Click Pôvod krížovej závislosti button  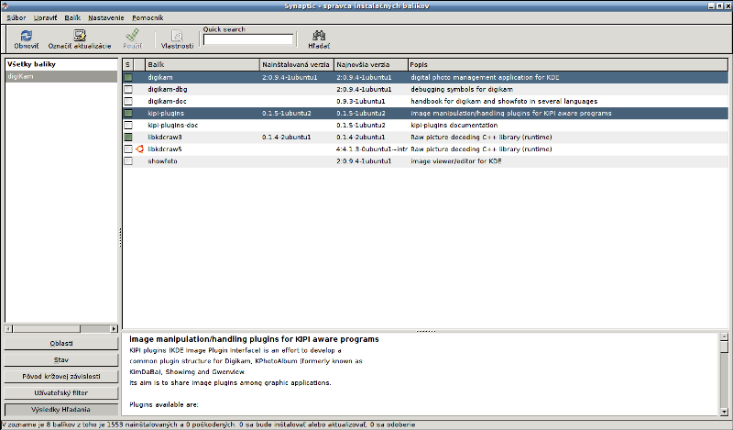61,376
